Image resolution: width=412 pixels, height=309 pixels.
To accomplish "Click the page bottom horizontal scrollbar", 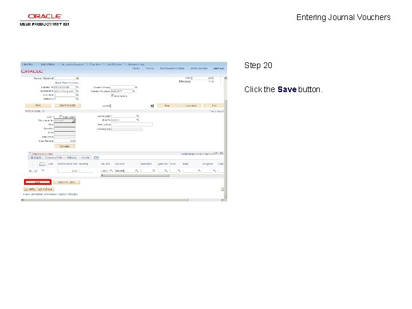I will (x=122, y=200).
